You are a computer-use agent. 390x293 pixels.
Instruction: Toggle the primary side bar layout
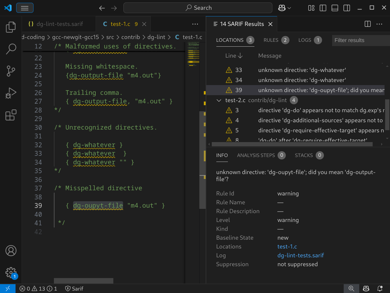point(323,8)
